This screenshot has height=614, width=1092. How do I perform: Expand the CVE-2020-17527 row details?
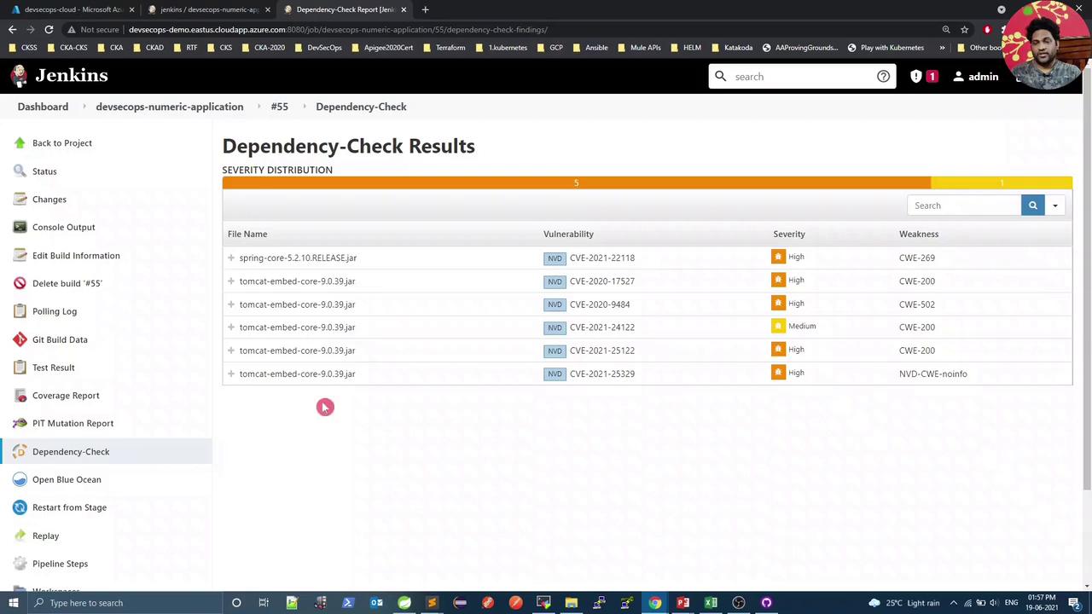point(231,281)
